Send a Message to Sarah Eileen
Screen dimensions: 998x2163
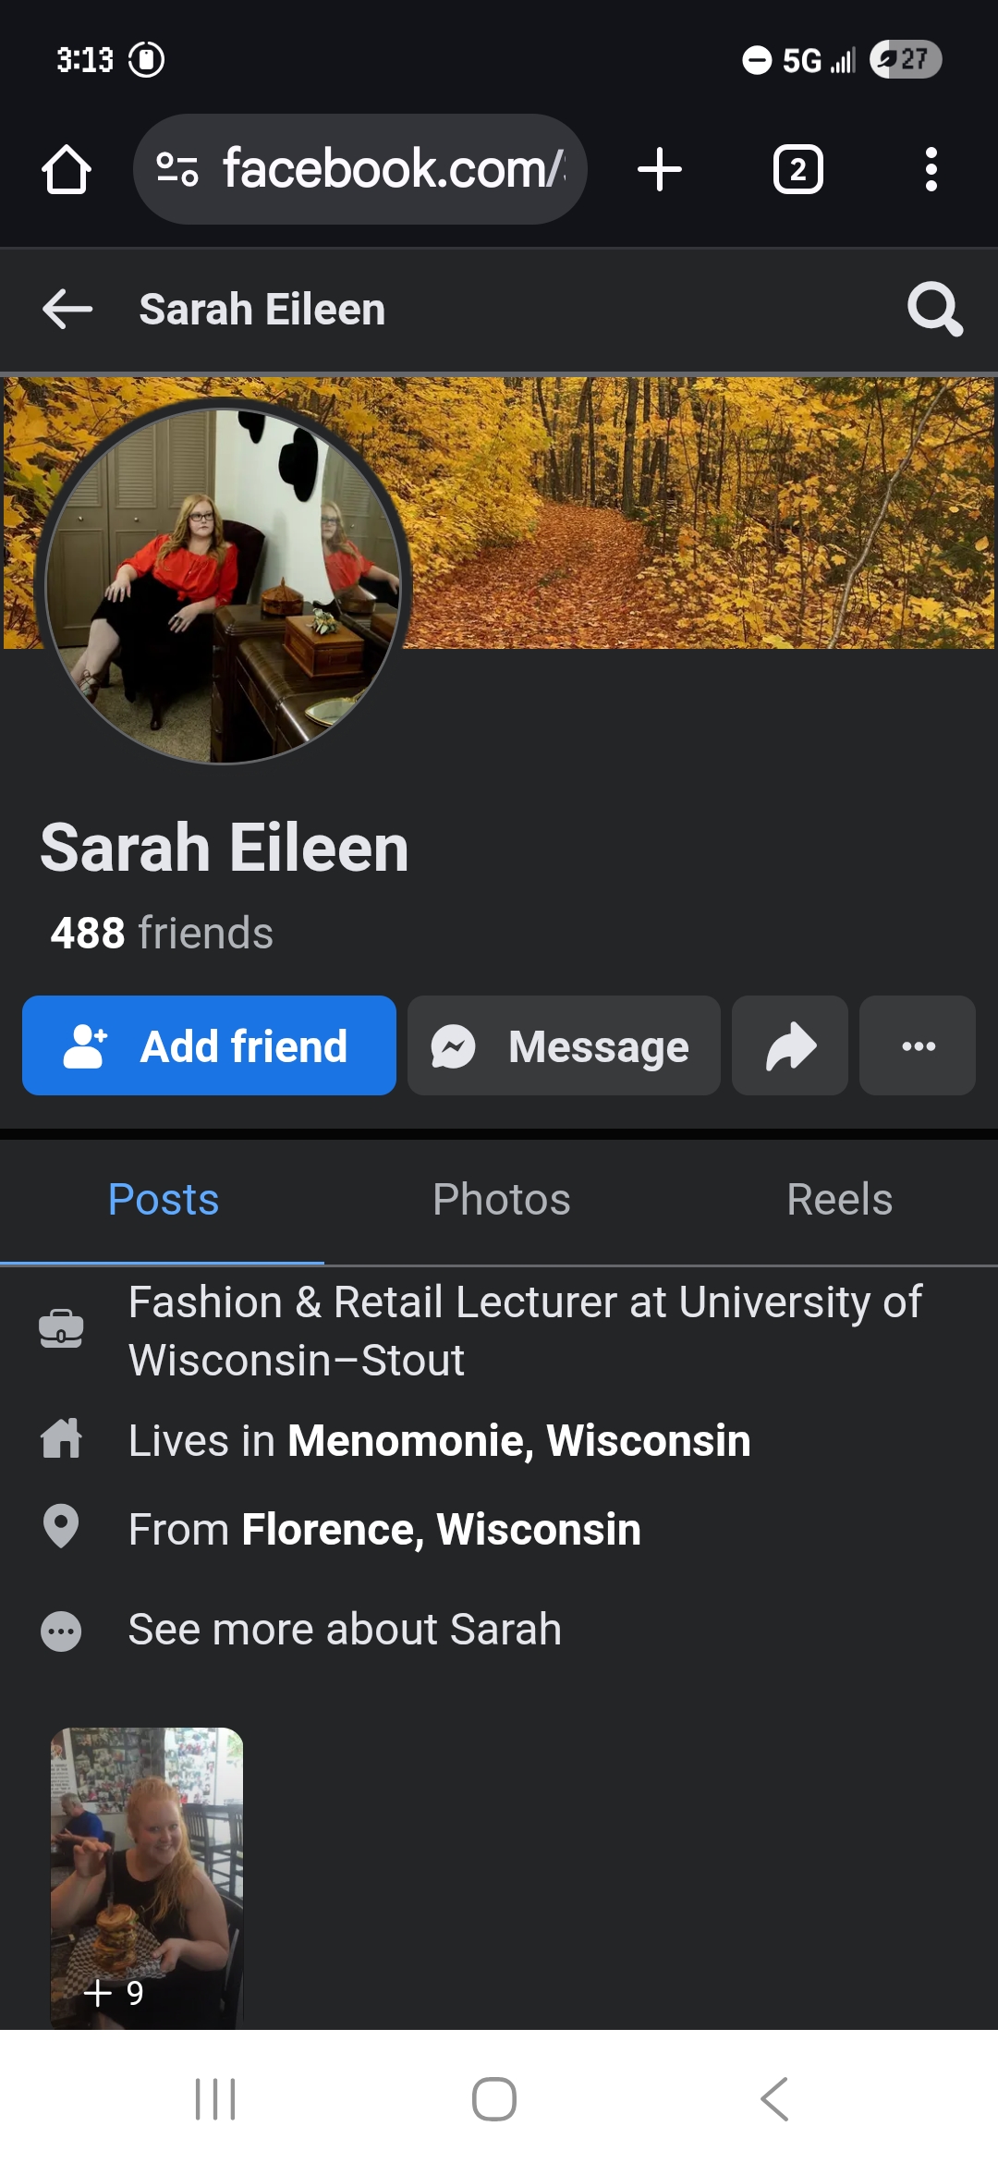click(x=564, y=1045)
